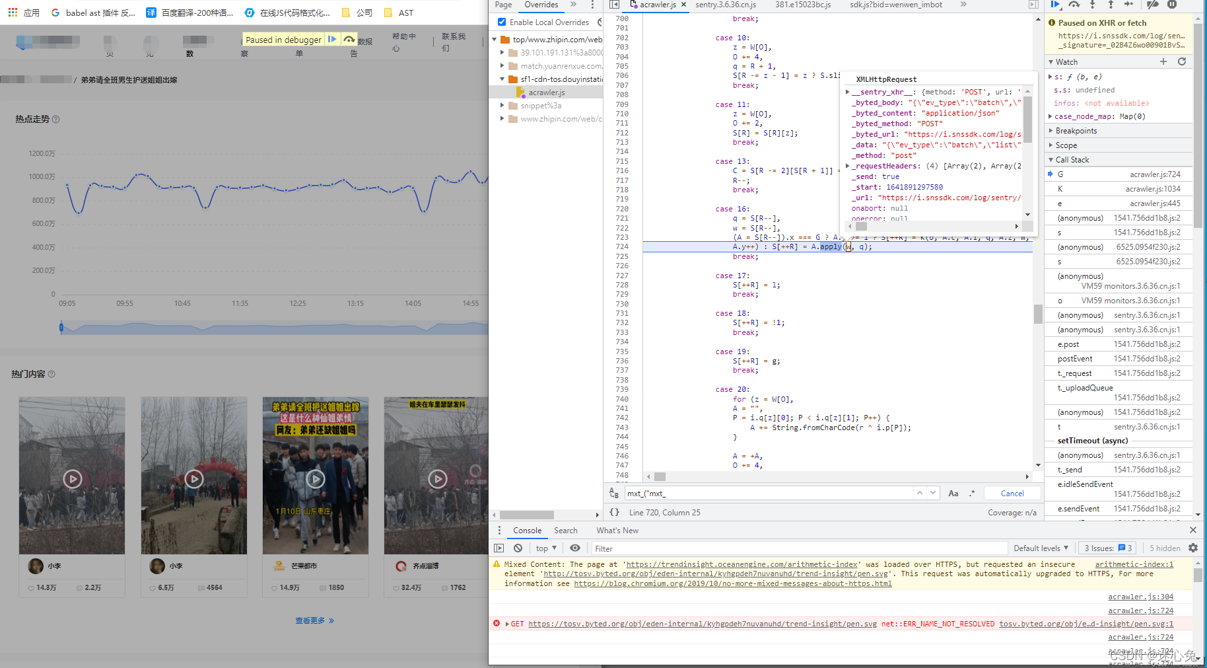Play the 小李 14.3万 video thumbnail
Image resolution: width=1207 pixels, height=668 pixels.
(x=73, y=478)
